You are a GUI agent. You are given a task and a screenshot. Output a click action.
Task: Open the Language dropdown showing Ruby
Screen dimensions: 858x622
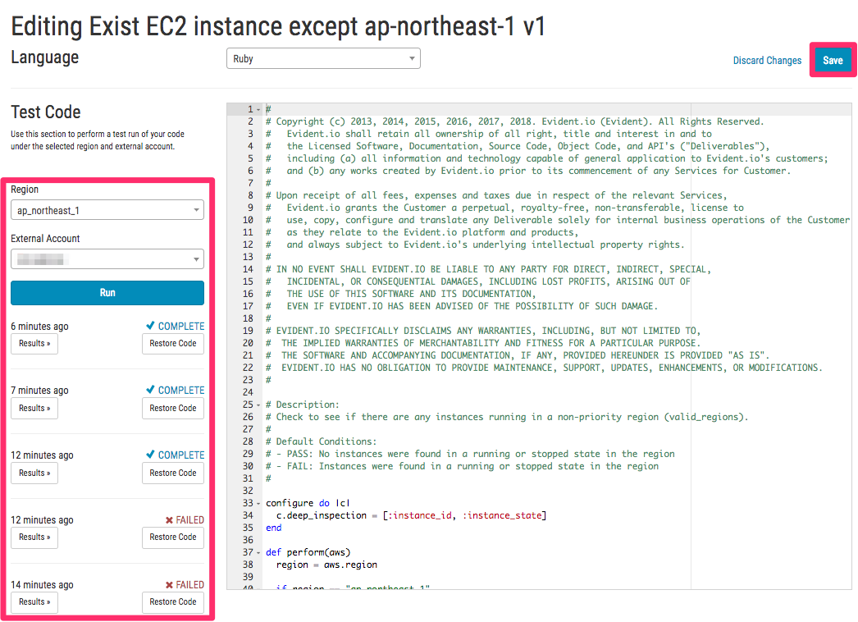pos(322,58)
